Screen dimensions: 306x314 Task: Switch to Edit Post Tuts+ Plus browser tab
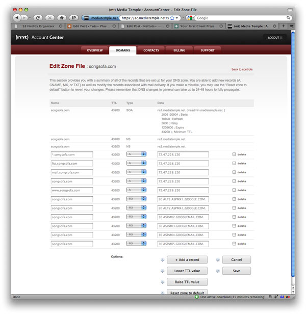click(92, 26)
